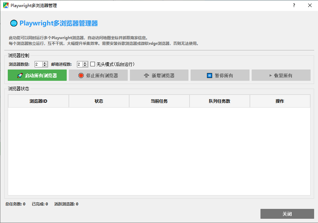Click the Playwright多浏览器管理器 heading text
Viewport: 318px width, 223px height.
click(59, 23)
